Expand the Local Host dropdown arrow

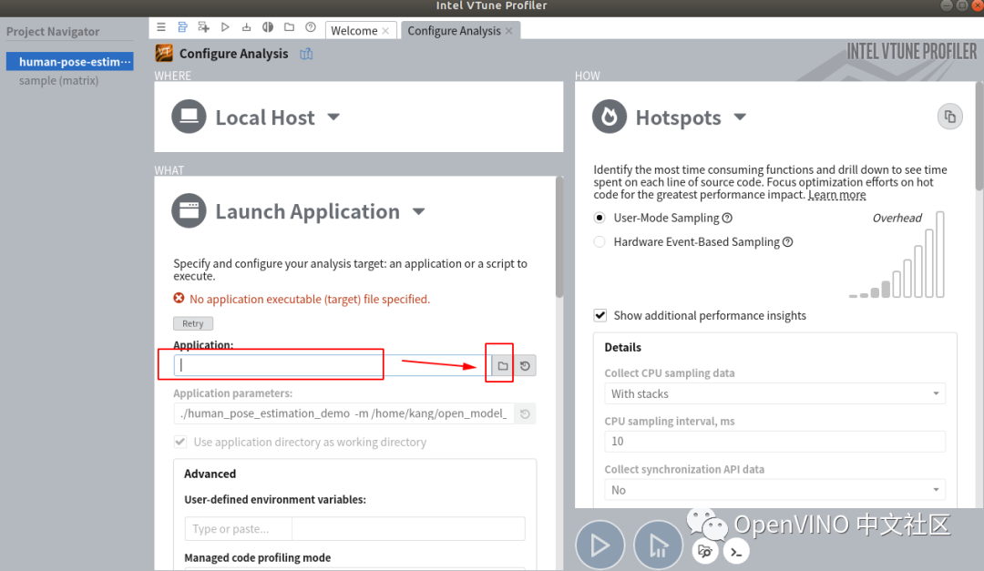pos(333,117)
